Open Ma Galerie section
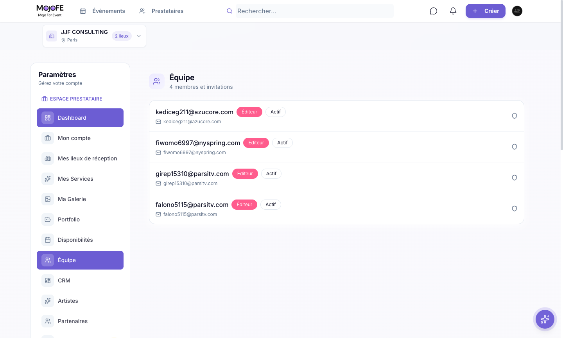Screen dimensions: 563x338 coord(80,199)
